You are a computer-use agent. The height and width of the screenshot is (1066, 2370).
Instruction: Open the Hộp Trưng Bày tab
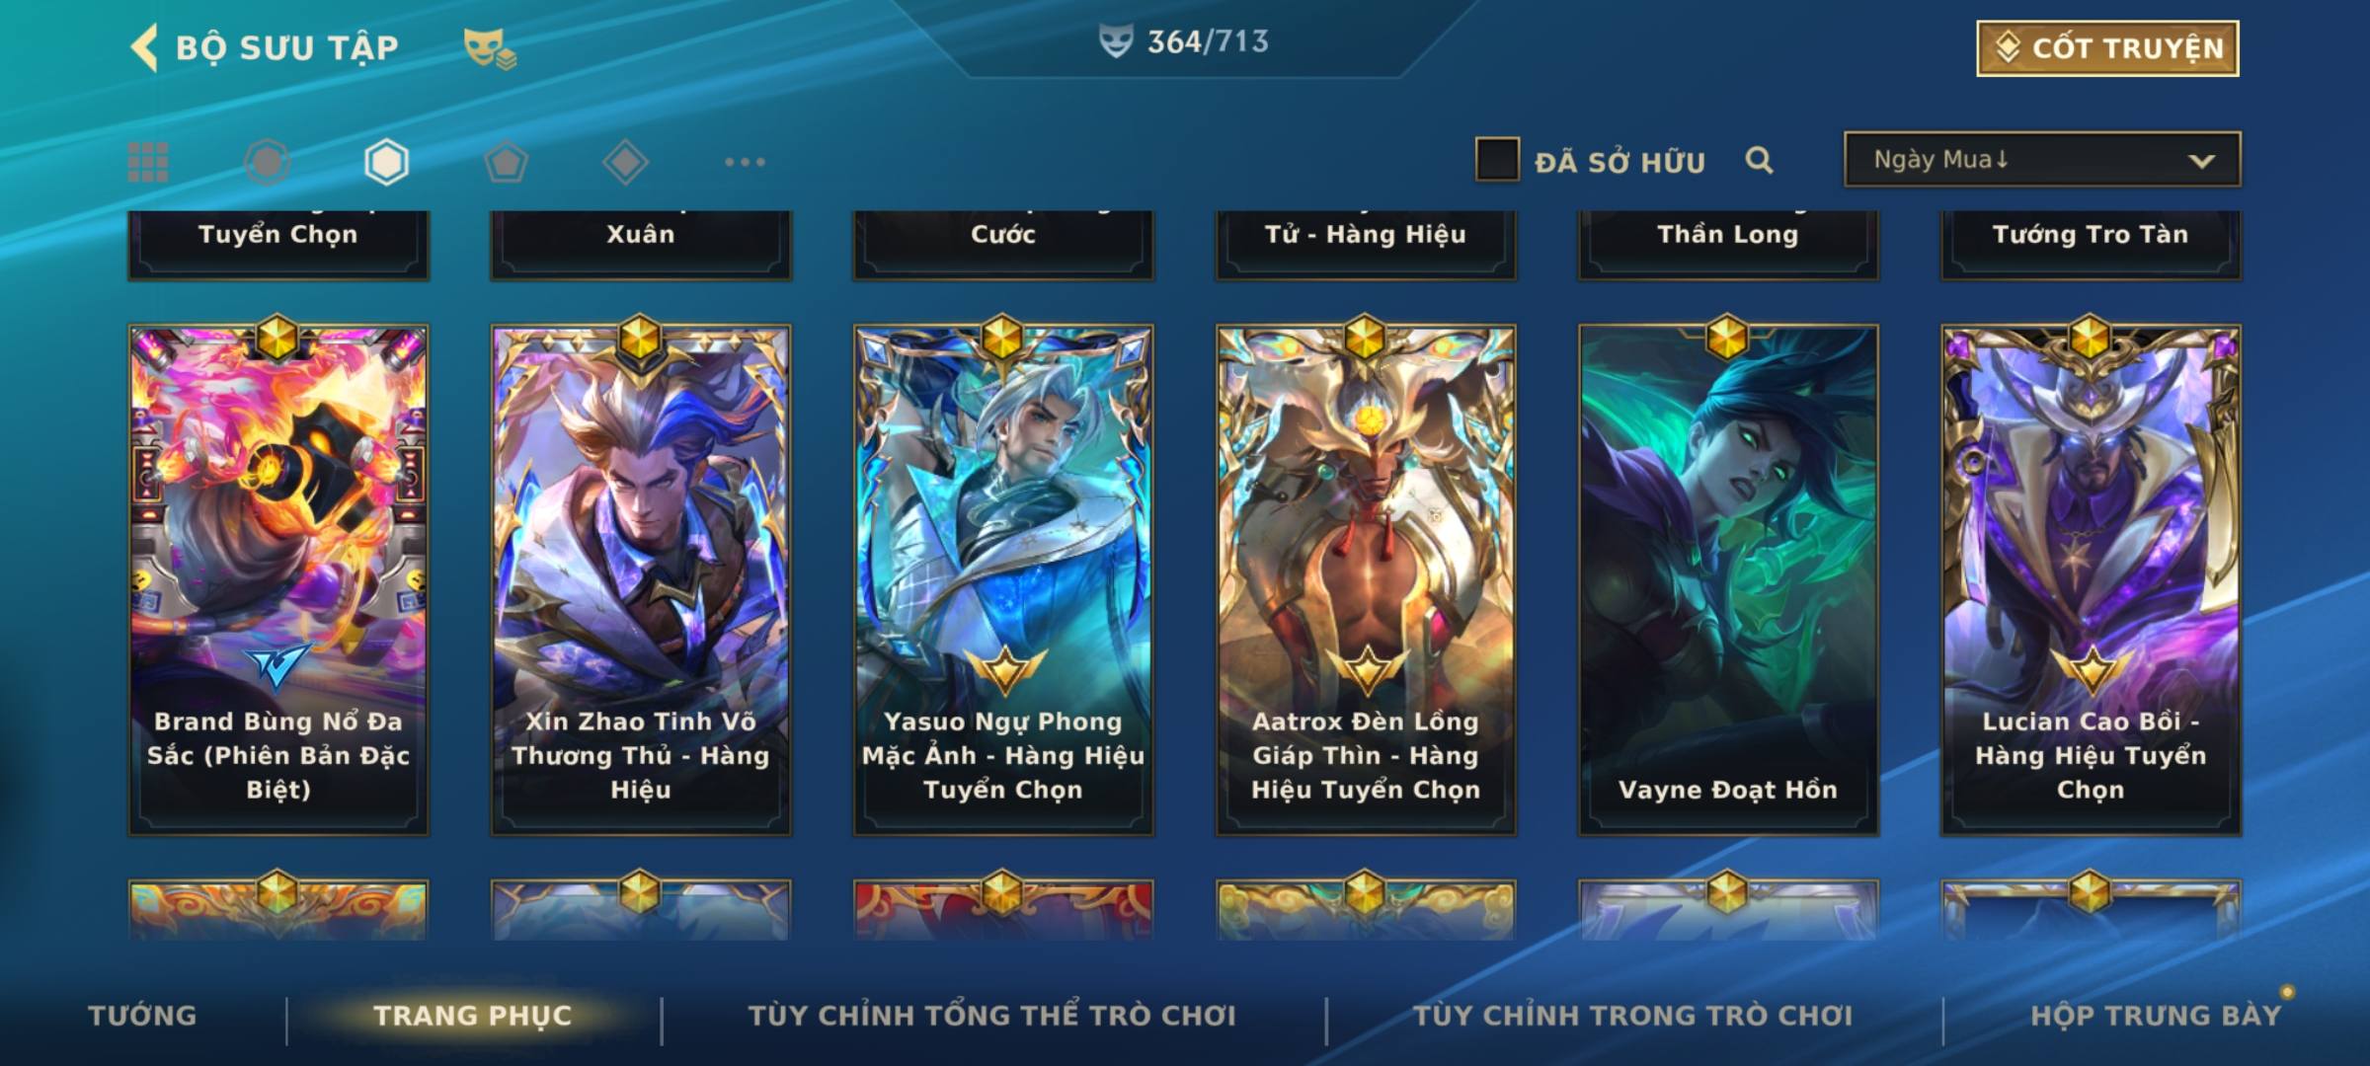[2156, 1016]
